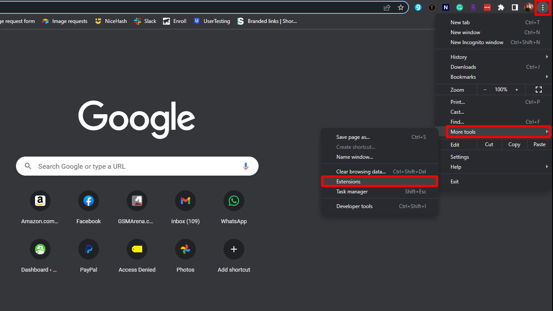This screenshot has width=553, height=311.
Task: Choose Print... in the menu
Action: click(493, 102)
